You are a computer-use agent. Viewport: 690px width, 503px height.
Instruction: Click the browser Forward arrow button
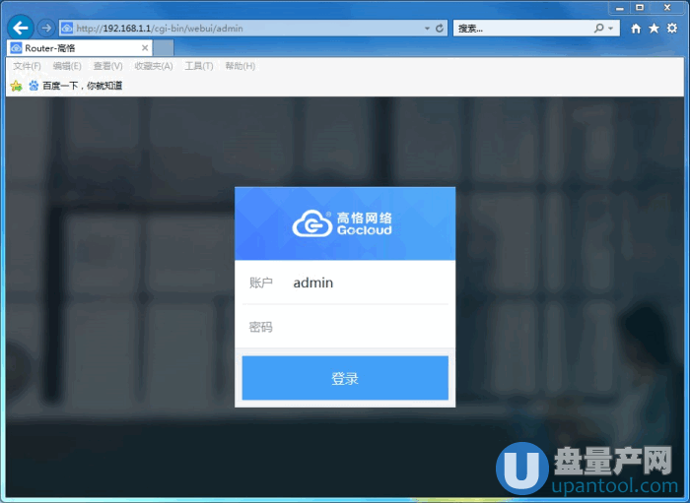45,28
